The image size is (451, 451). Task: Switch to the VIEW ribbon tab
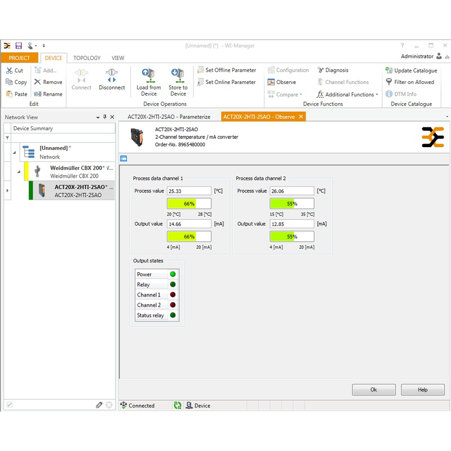point(118,58)
